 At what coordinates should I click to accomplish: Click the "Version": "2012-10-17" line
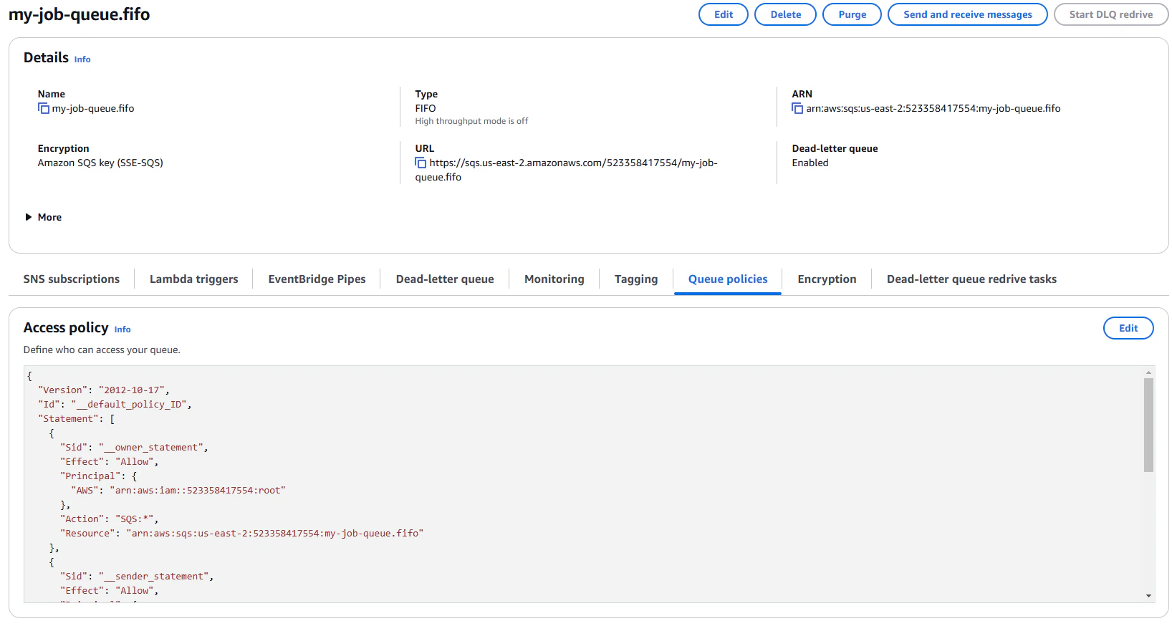pos(104,390)
